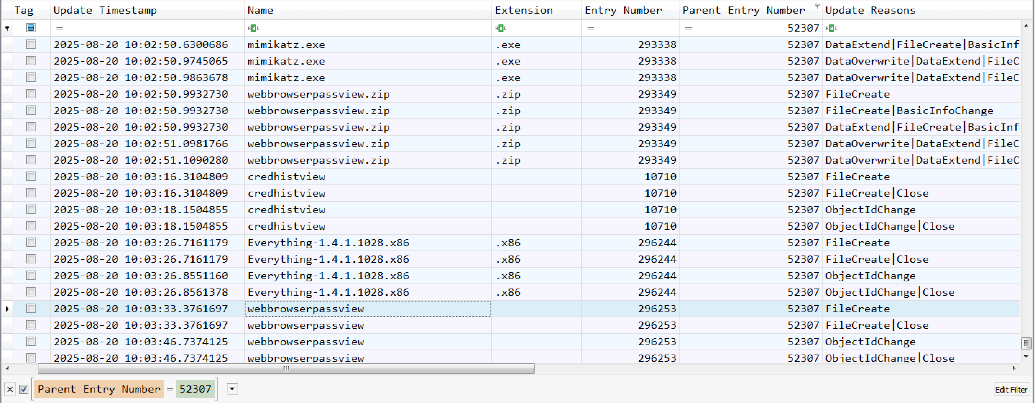Open the recent filters dropdown arrow
The height and width of the screenshot is (403, 1035).
[x=232, y=389]
